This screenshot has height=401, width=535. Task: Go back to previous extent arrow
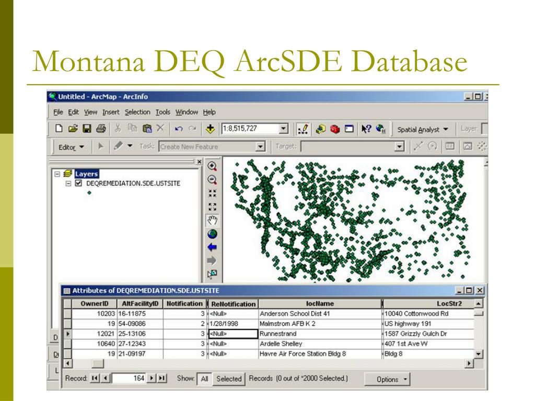(x=212, y=247)
